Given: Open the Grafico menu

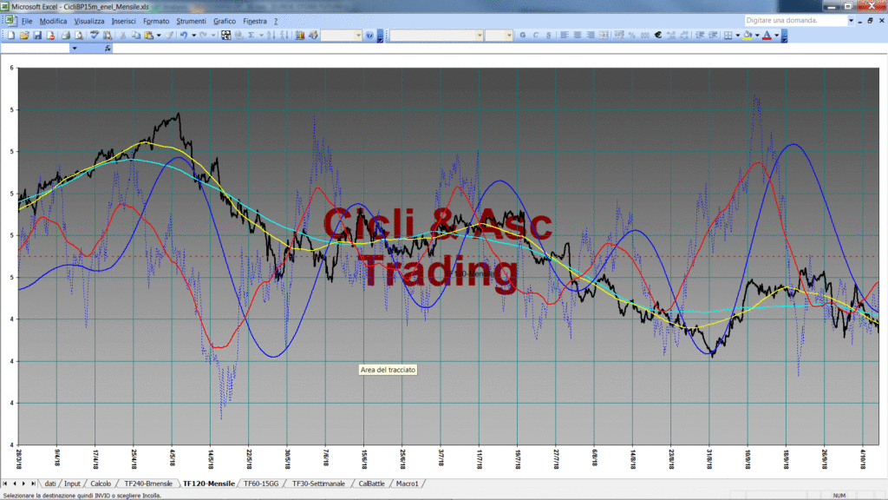Looking at the screenshot, I should (225, 21).
